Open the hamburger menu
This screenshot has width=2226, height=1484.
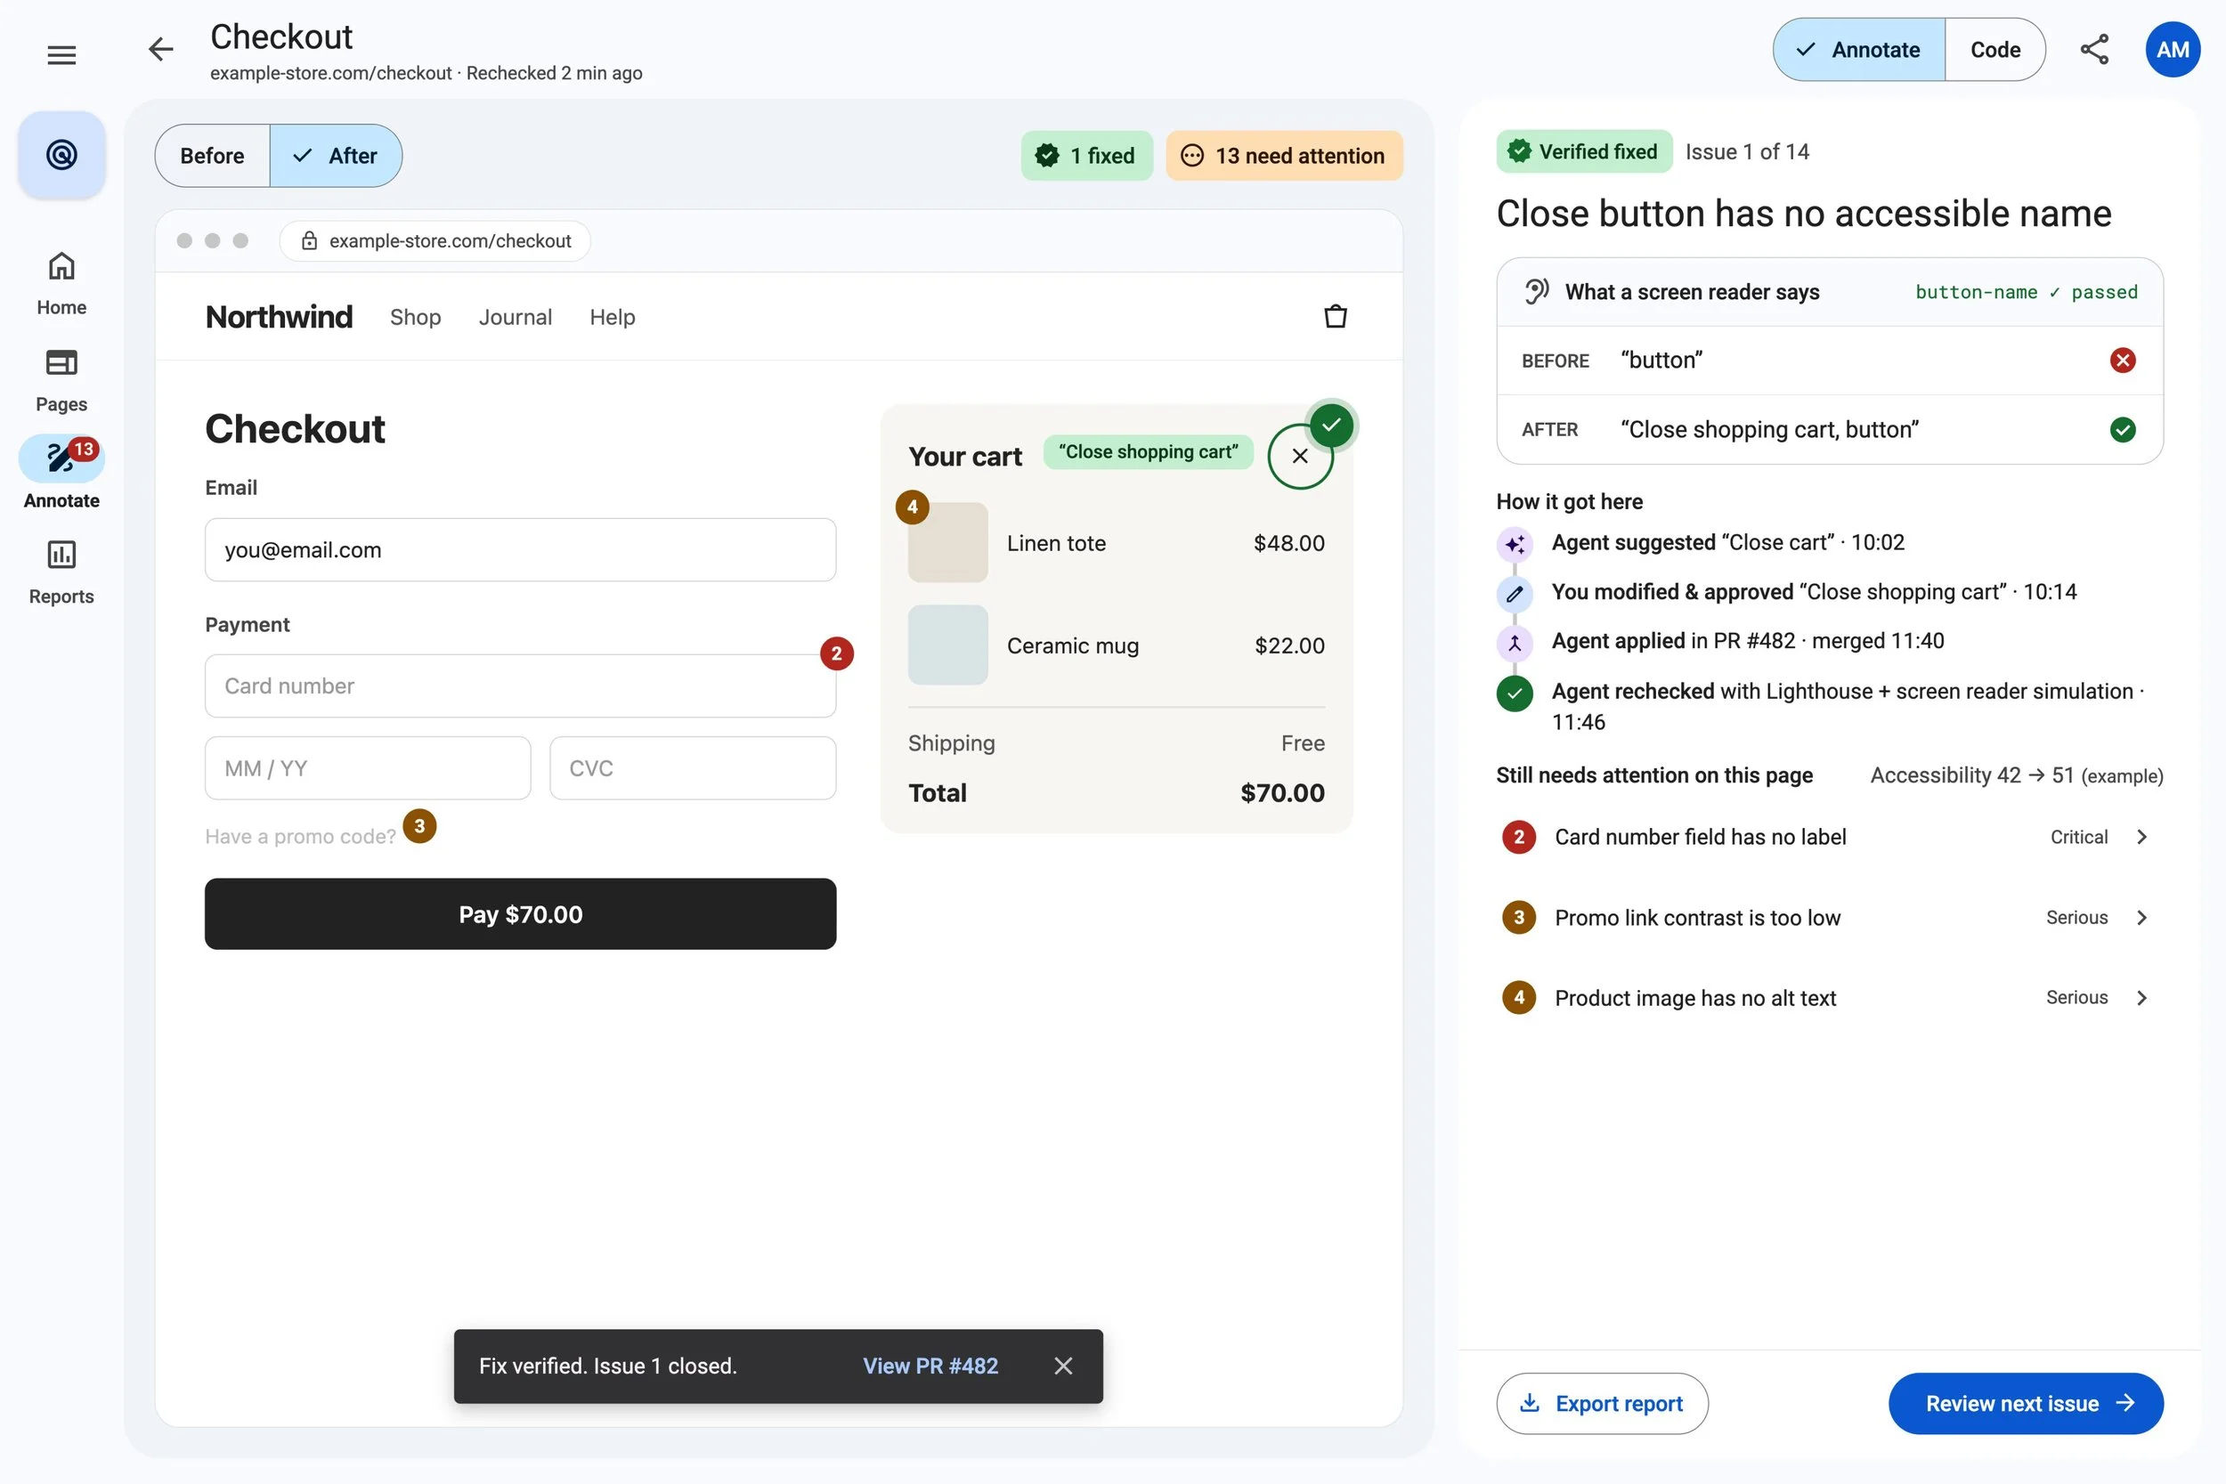coord(61,54)
